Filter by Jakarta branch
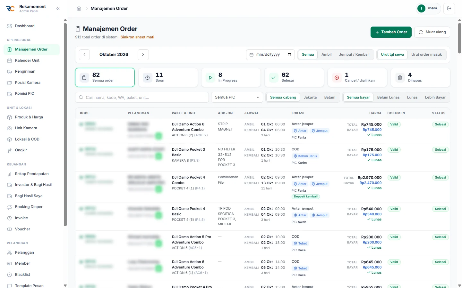The width and height of the screenshot is (462, 288). pyautogui.click(x=310, y=97)
